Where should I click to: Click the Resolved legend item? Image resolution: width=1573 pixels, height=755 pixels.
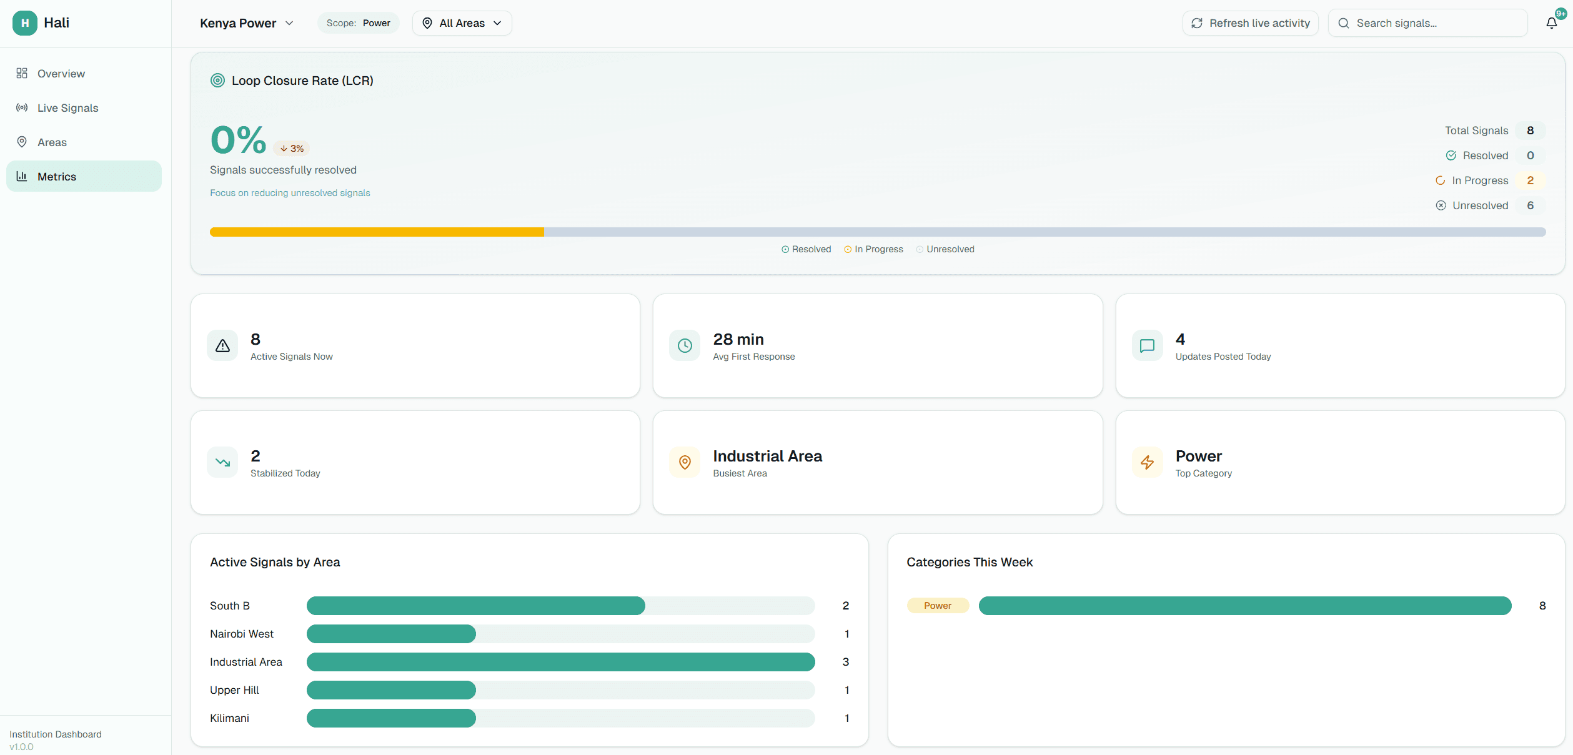(806, 249)
